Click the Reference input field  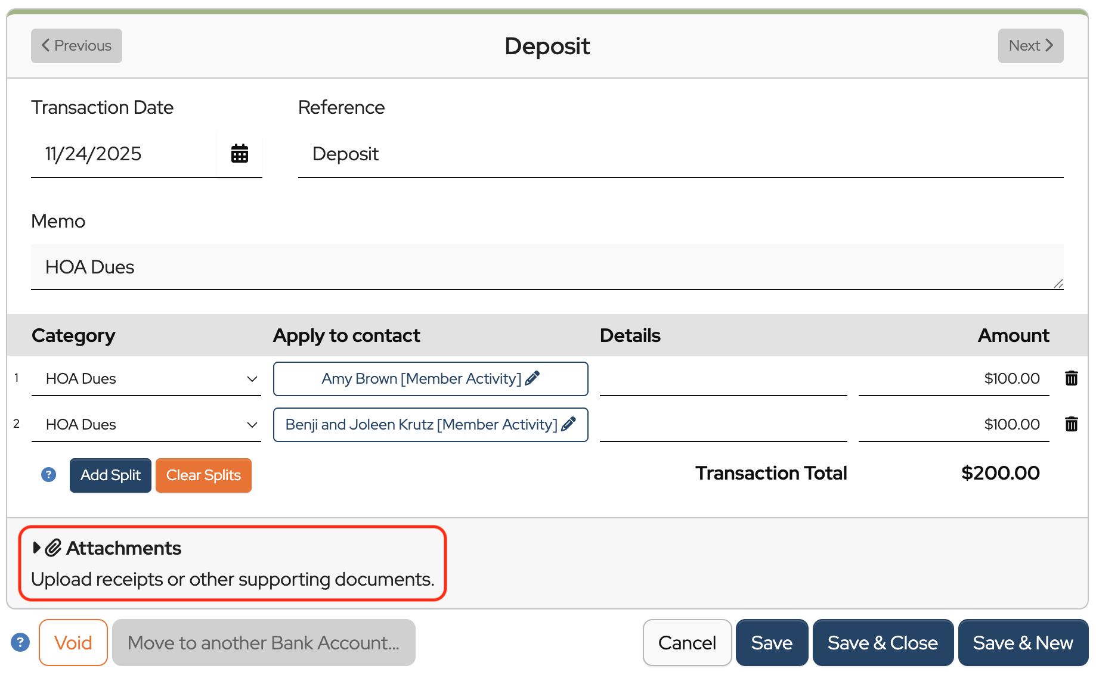[x=680, y=154]
